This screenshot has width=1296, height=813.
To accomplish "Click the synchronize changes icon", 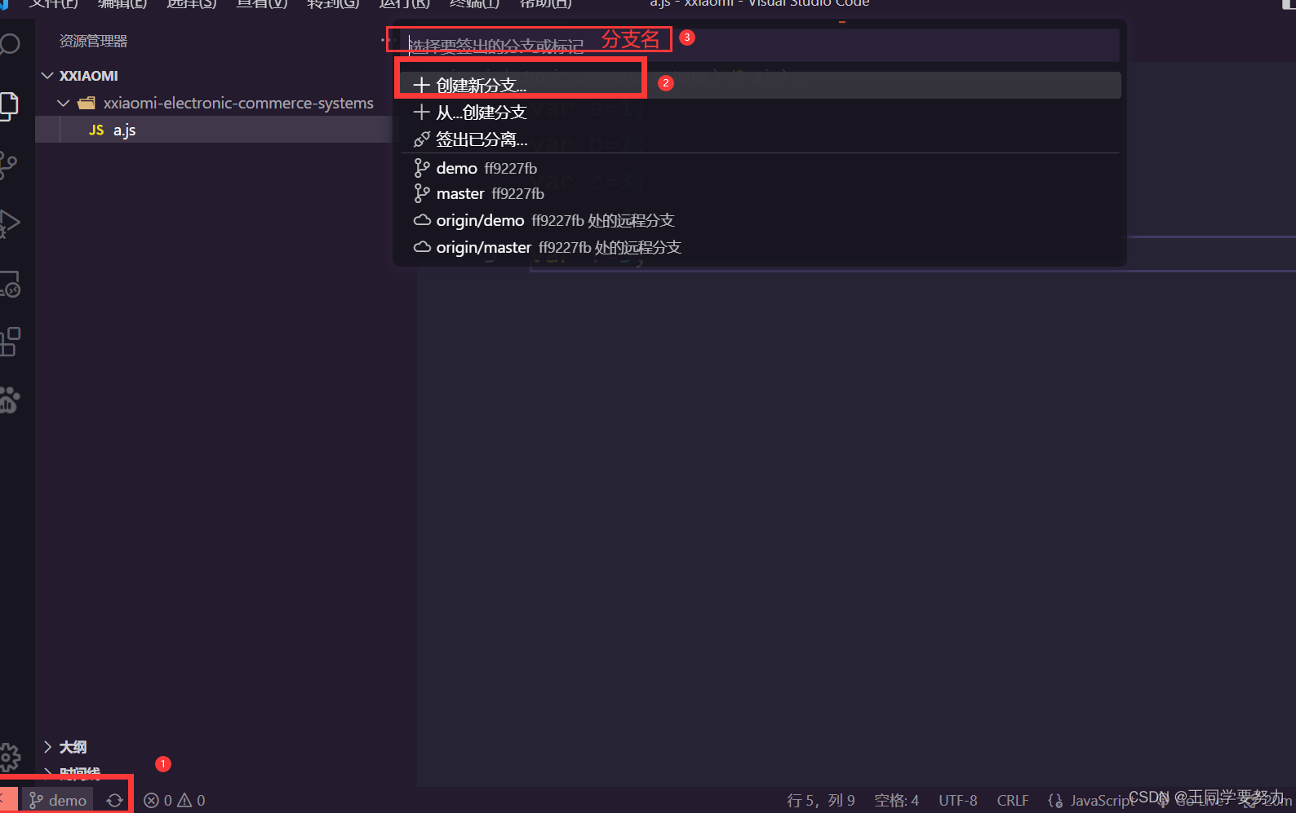I will pyautogui.click(x=115, y=801).
